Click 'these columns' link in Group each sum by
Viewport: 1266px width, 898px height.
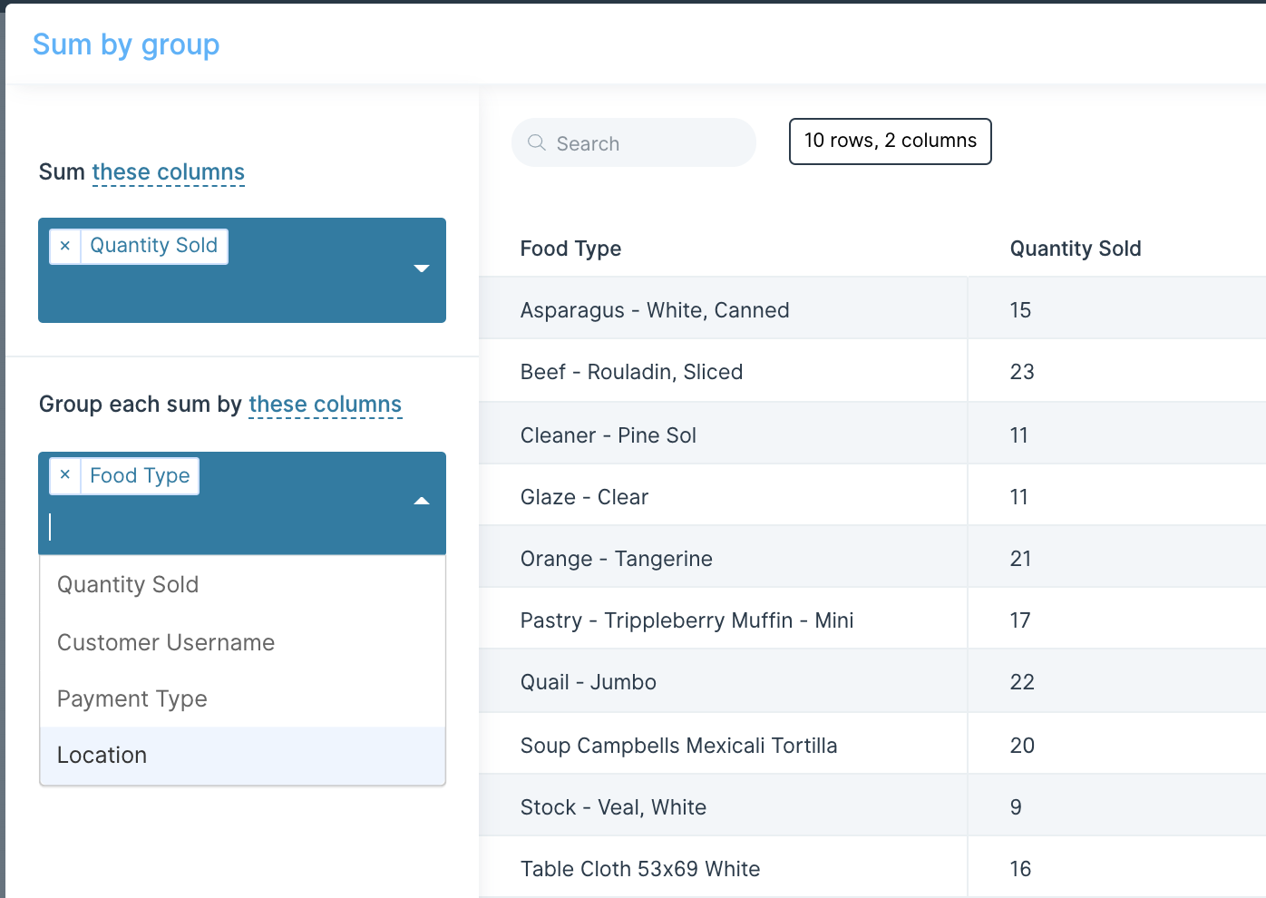pos(325,405)
